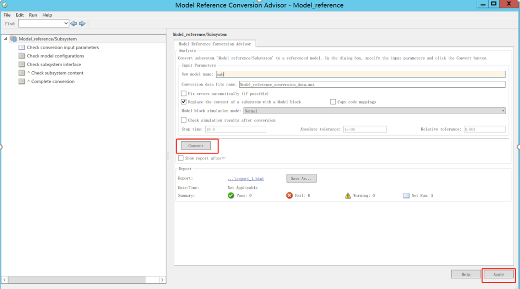Open the Find field dropdown
The image size is (520, 289).
point(66,23)
